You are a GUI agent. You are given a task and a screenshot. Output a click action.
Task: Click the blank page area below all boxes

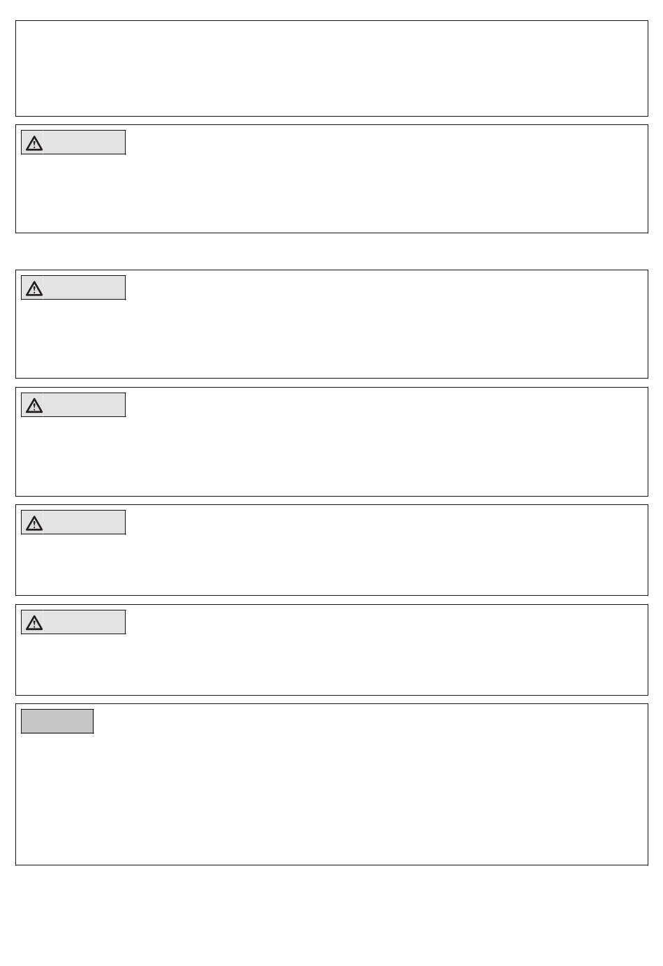click(331, 915)
